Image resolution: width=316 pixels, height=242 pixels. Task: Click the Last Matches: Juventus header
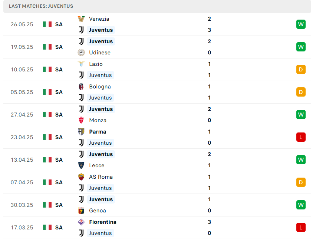tap(41, 6)
